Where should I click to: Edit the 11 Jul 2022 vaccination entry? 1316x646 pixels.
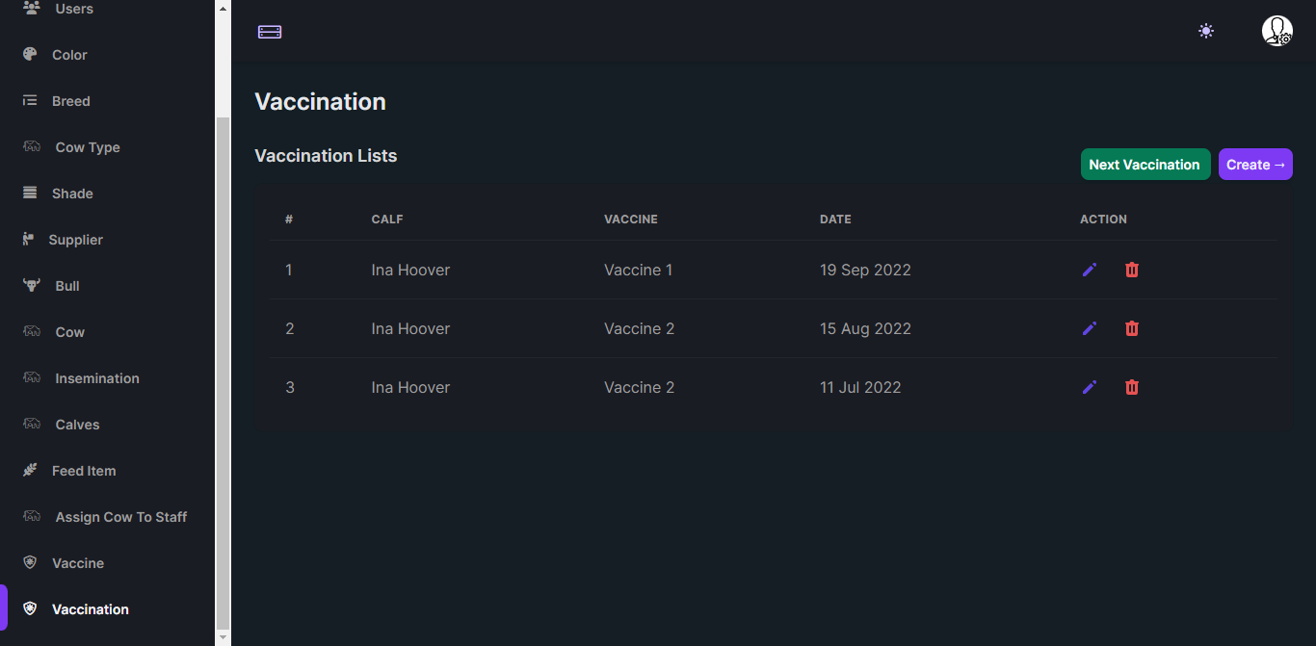[x=1090, y=387]
